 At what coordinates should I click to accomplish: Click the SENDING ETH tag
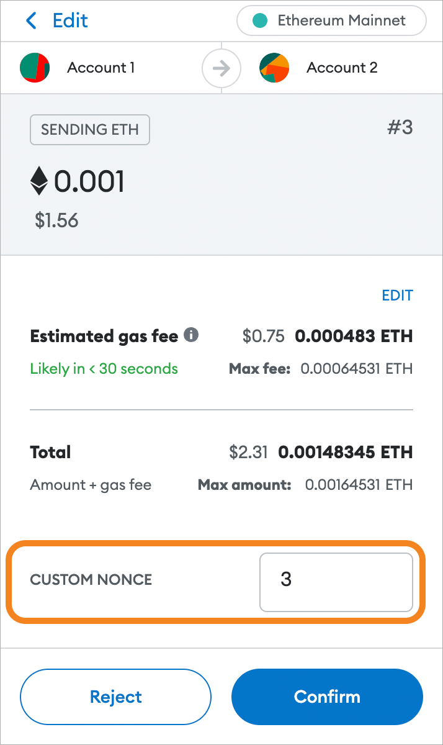pyautogui.click(x=90, y=130)
